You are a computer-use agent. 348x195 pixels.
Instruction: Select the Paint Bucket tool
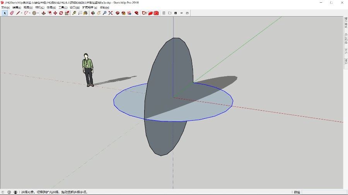(86, 13)
